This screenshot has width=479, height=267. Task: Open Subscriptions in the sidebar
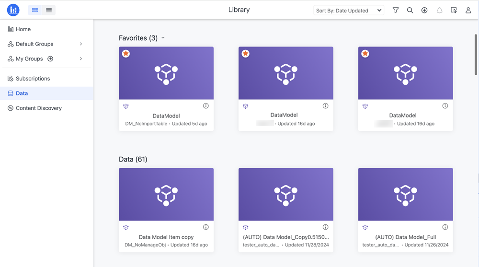33,79
